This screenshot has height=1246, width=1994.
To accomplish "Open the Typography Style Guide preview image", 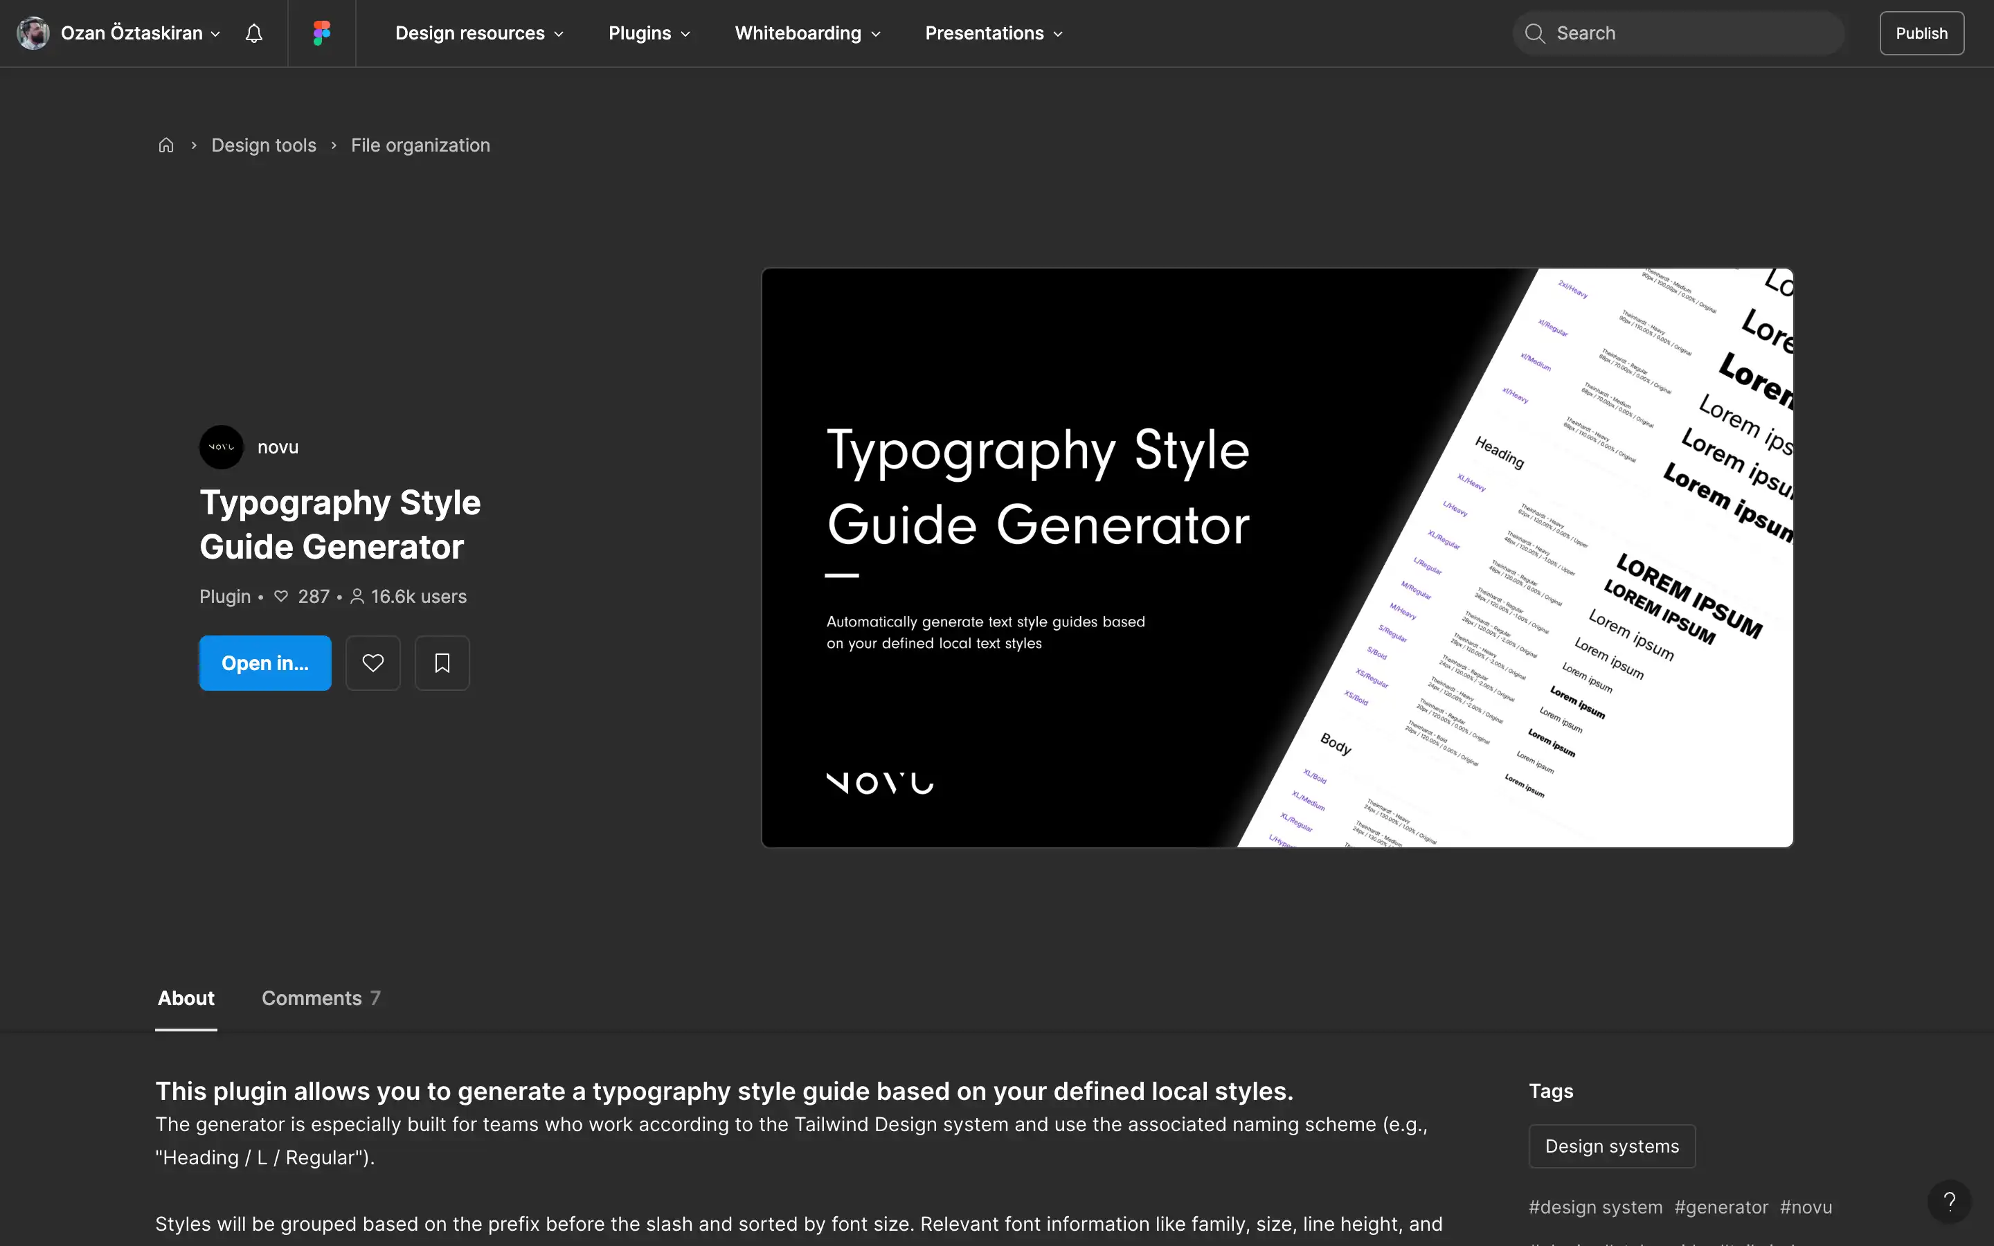I will pyautogui.click(x=1277, y=557).
